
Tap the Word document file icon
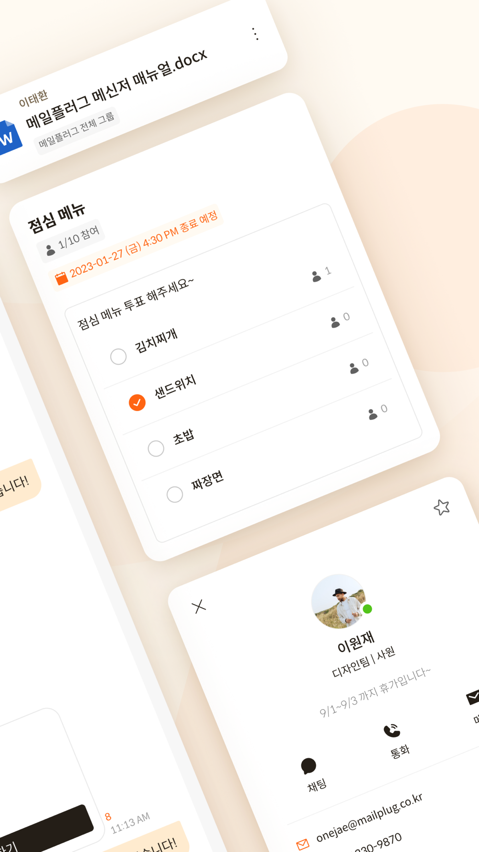pos(9,138)
